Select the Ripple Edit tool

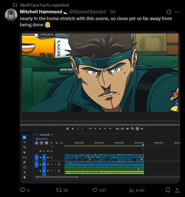click(24, 148)
